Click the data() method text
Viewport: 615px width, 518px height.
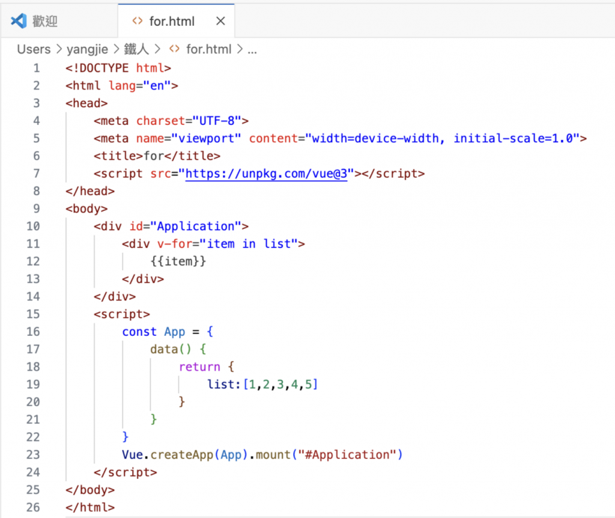pyautogui.click(x=171, y=350)
